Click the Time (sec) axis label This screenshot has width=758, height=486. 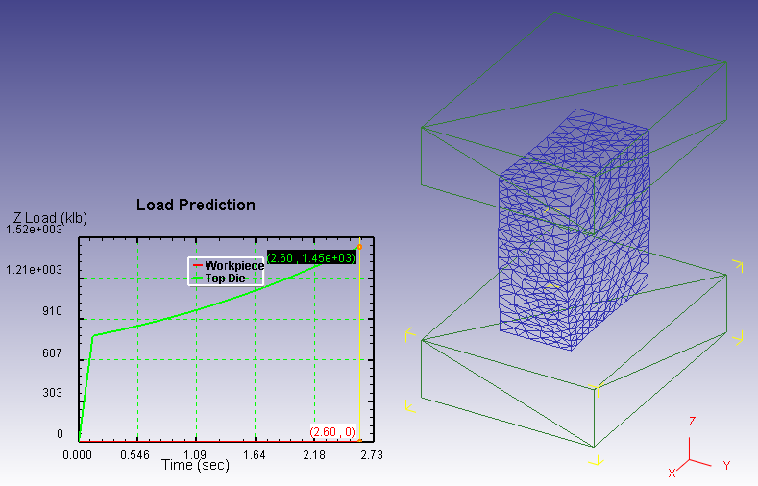(195, 465)
